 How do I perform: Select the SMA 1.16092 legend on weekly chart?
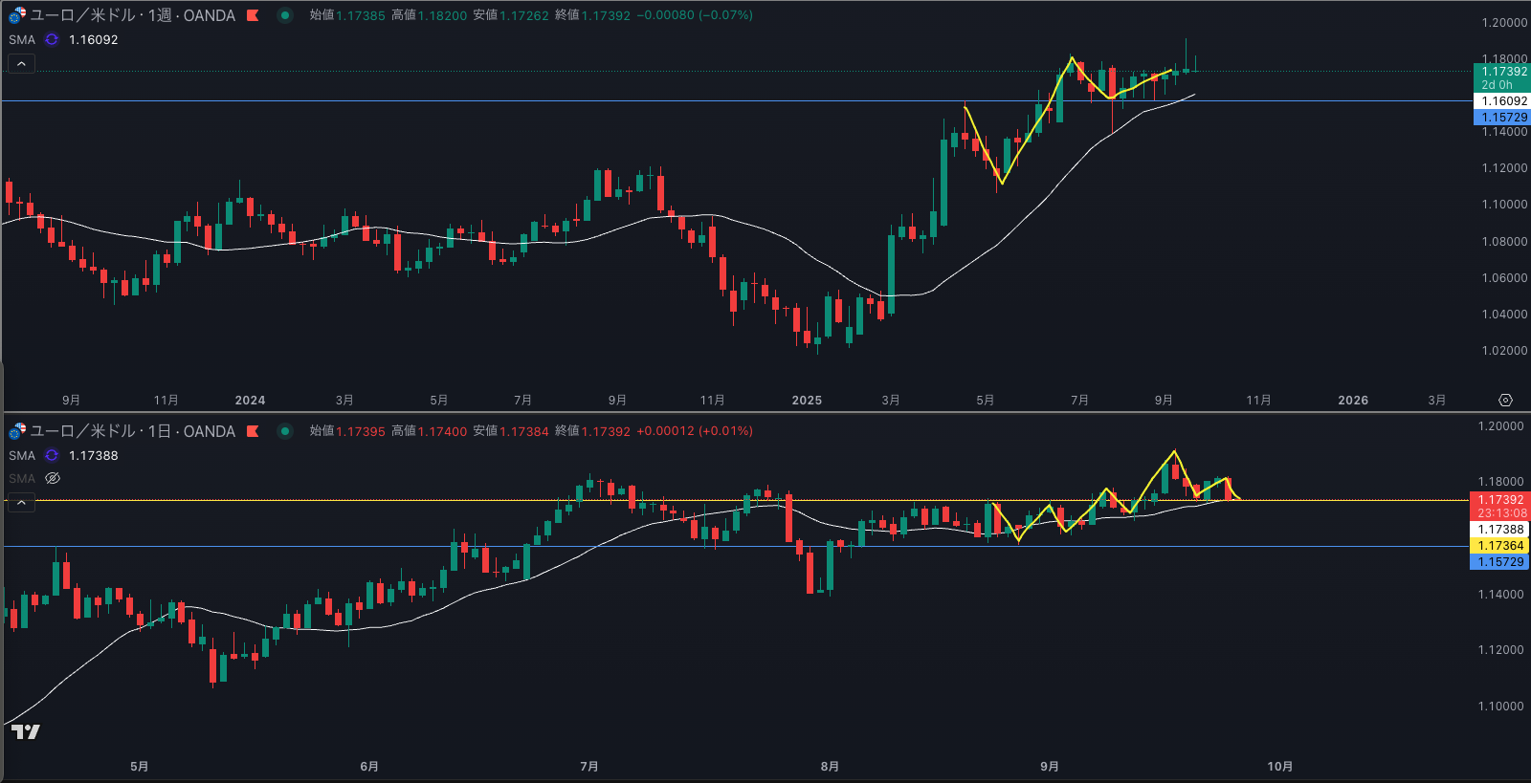pos(93,39)
